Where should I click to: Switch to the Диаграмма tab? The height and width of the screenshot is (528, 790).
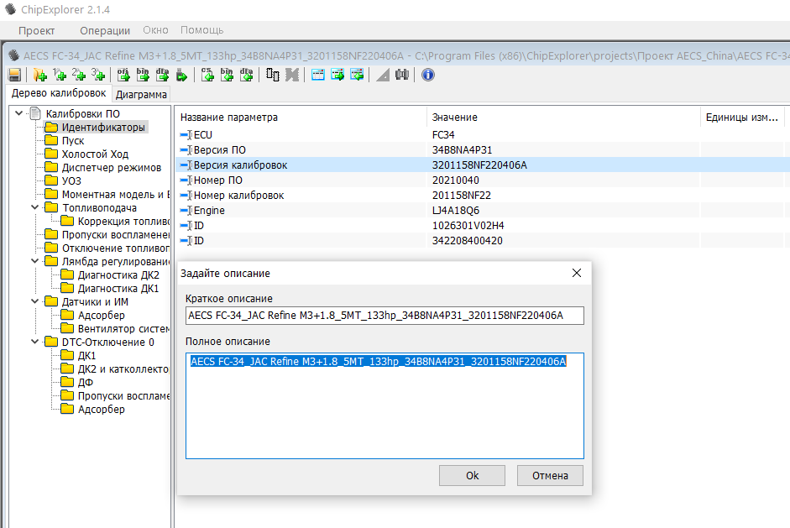141,94
